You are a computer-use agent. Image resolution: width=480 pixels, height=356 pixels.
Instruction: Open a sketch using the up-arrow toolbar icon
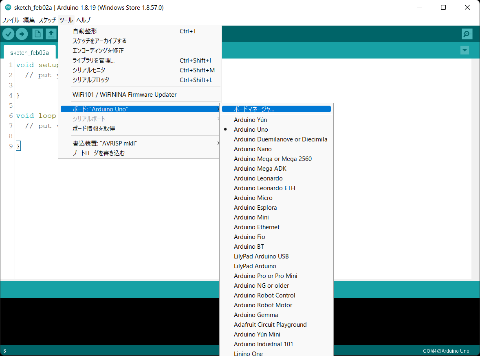(51, 34)
